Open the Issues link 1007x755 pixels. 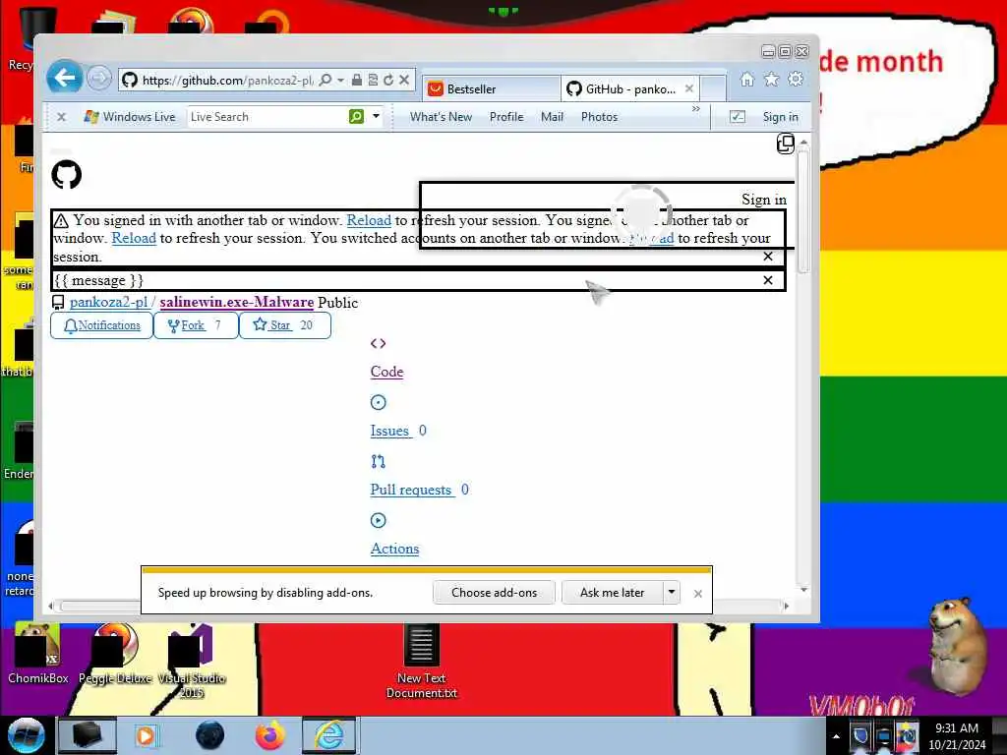point(389,431)
